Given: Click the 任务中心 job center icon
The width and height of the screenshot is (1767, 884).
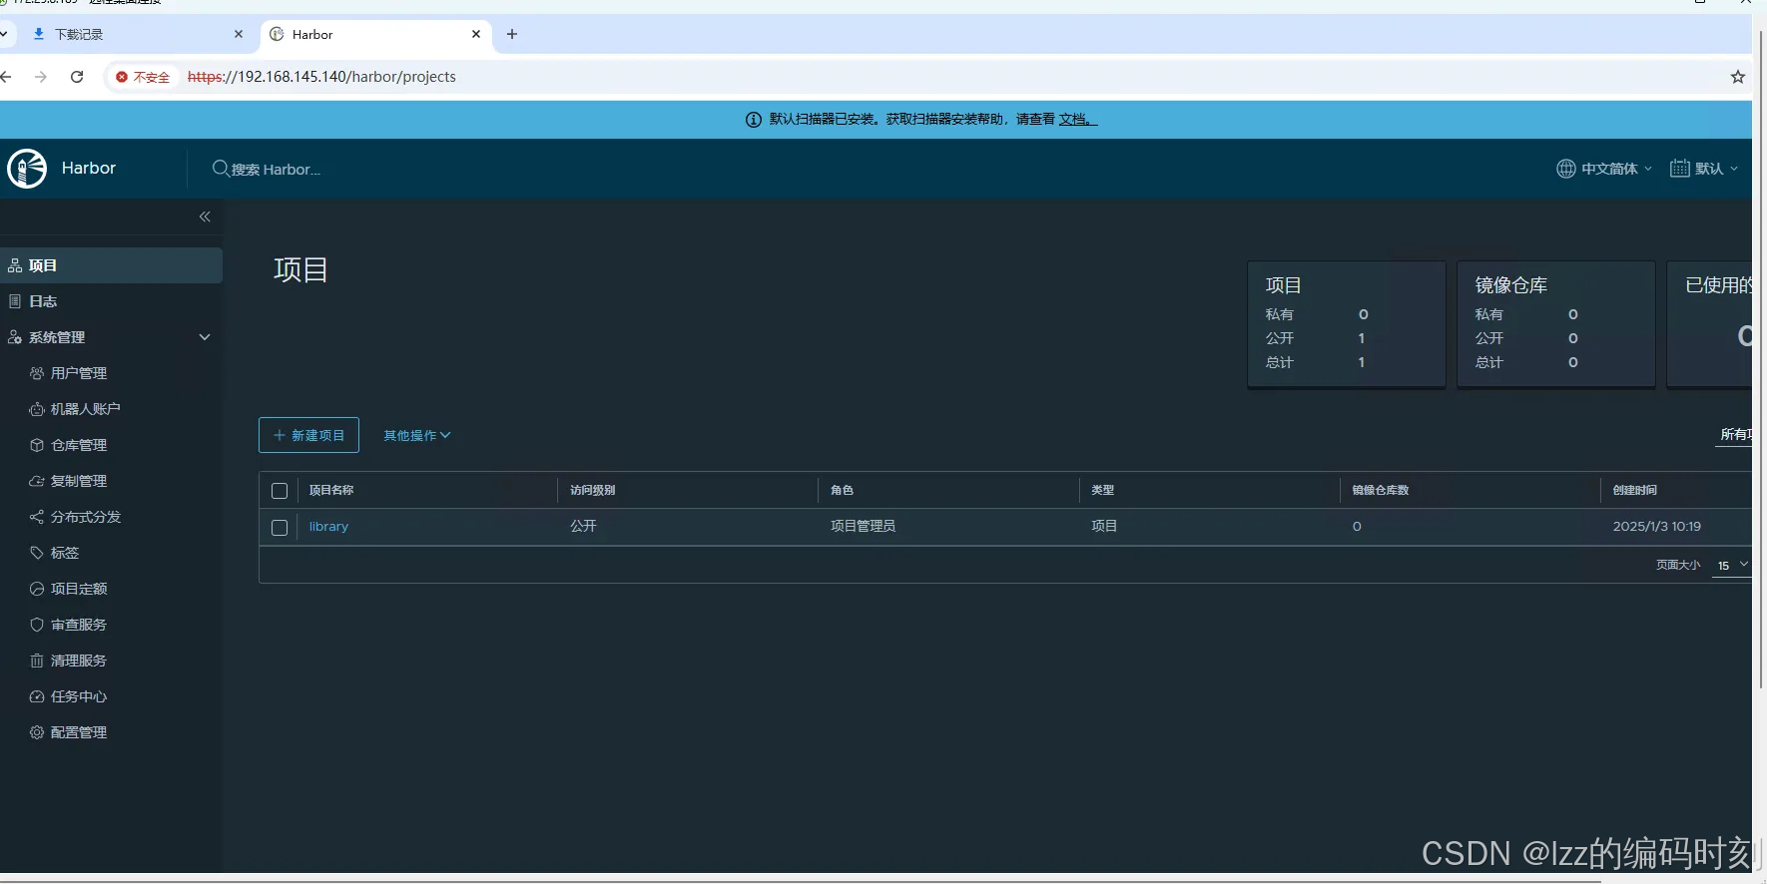Looking at the screenshot, I should [x=37, y=696].
